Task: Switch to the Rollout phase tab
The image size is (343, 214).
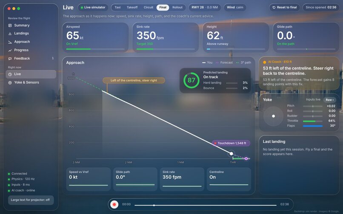Action: tap(177, 7)
